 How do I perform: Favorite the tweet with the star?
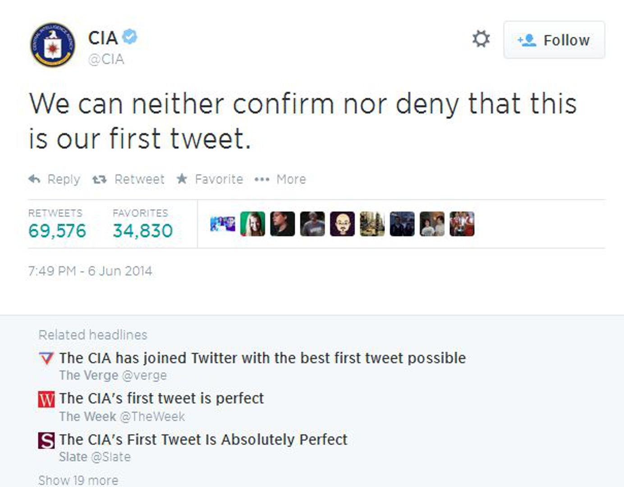click(x=210, y=179)
